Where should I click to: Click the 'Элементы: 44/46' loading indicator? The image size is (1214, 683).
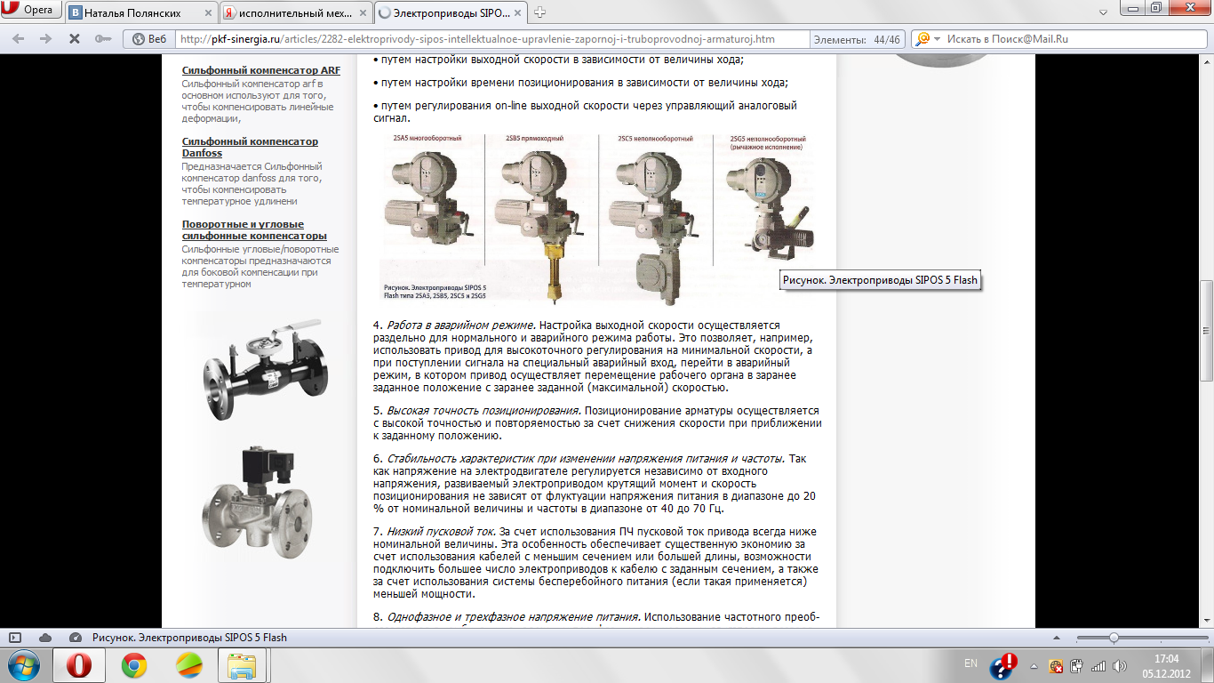tap(859, 40)
